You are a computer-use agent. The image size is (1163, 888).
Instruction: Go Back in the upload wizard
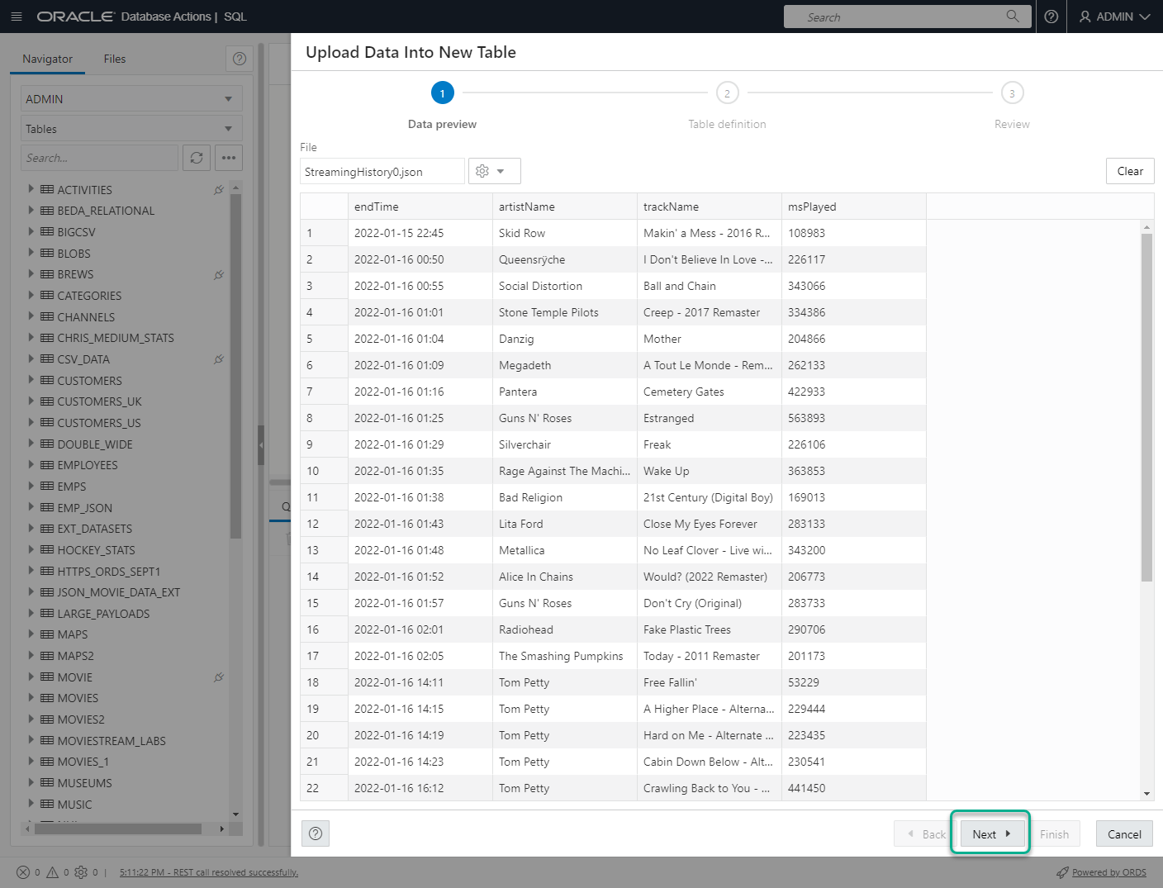pos(925,833)
